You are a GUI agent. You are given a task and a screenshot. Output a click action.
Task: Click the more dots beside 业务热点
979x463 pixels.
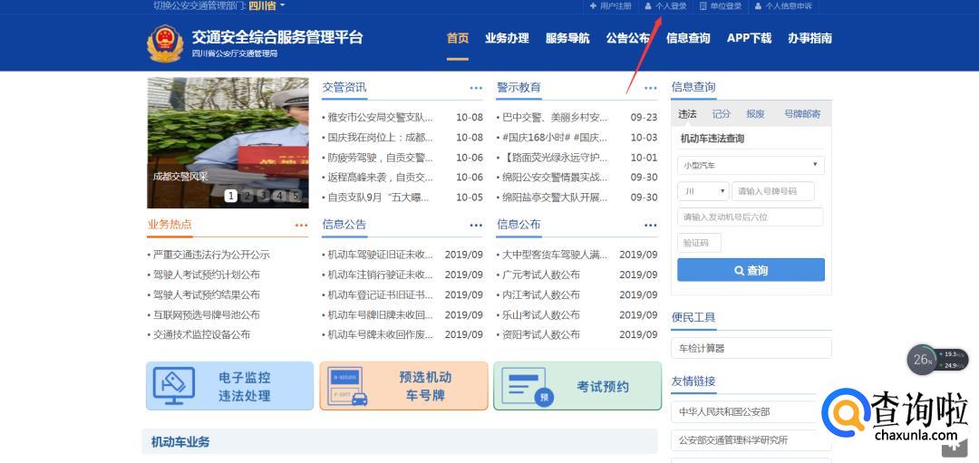pos(301,225)
